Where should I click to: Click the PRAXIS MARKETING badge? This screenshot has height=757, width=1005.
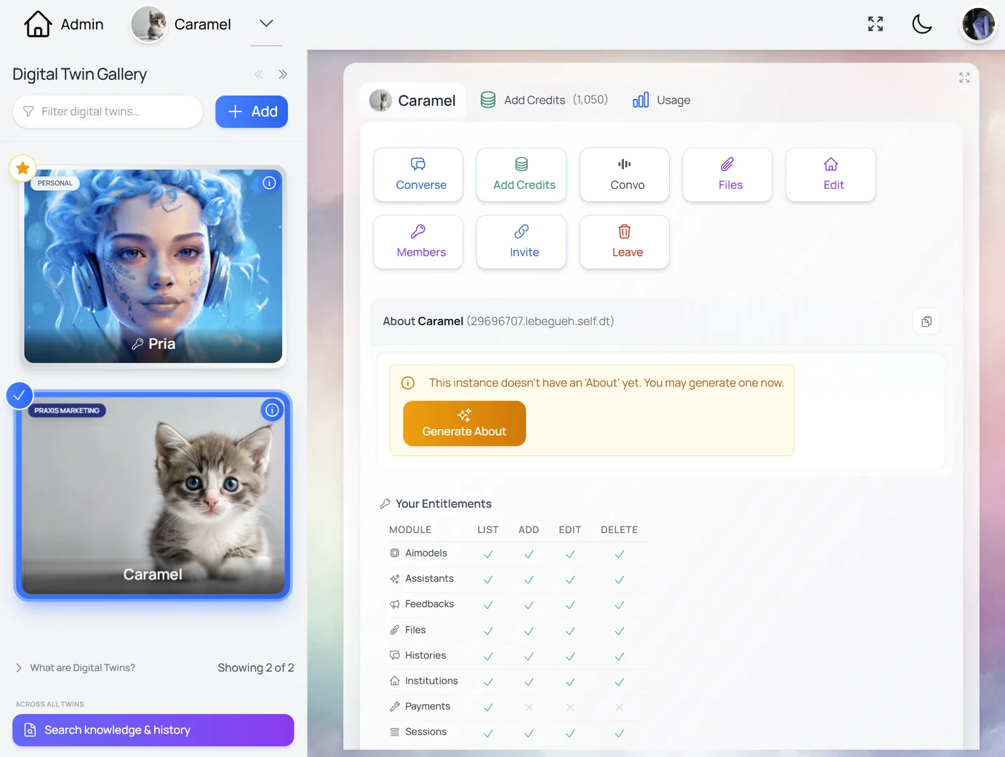tap(67, 411)
